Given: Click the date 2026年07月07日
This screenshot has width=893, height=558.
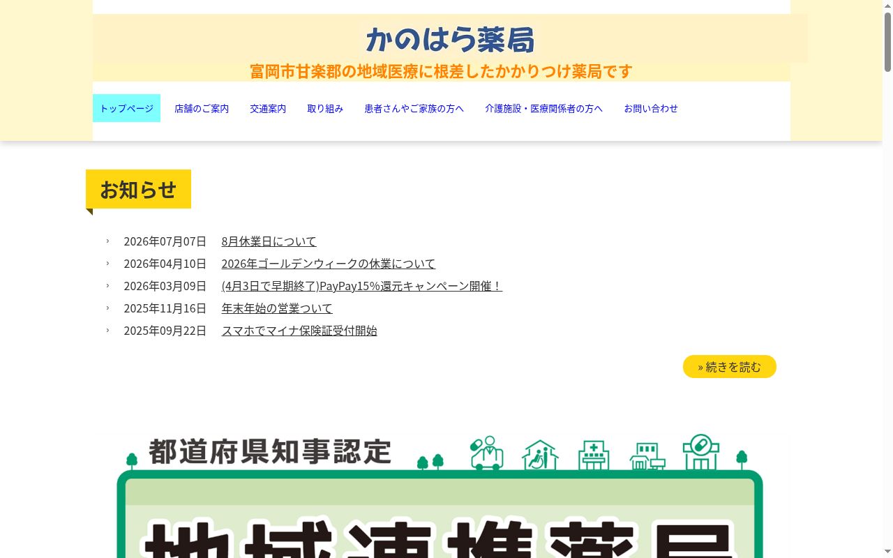Looking at the screenshot, I should point(165,241).
